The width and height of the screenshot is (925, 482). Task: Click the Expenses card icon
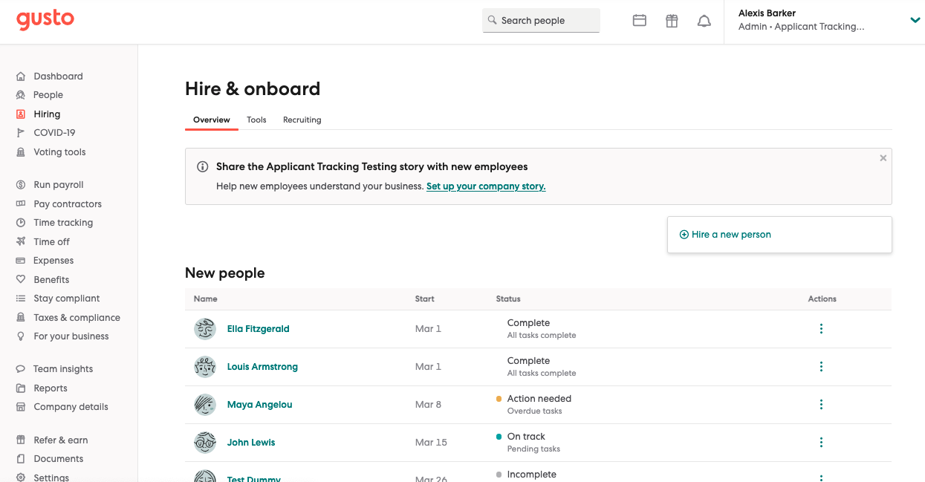click(x=21, y=261)
